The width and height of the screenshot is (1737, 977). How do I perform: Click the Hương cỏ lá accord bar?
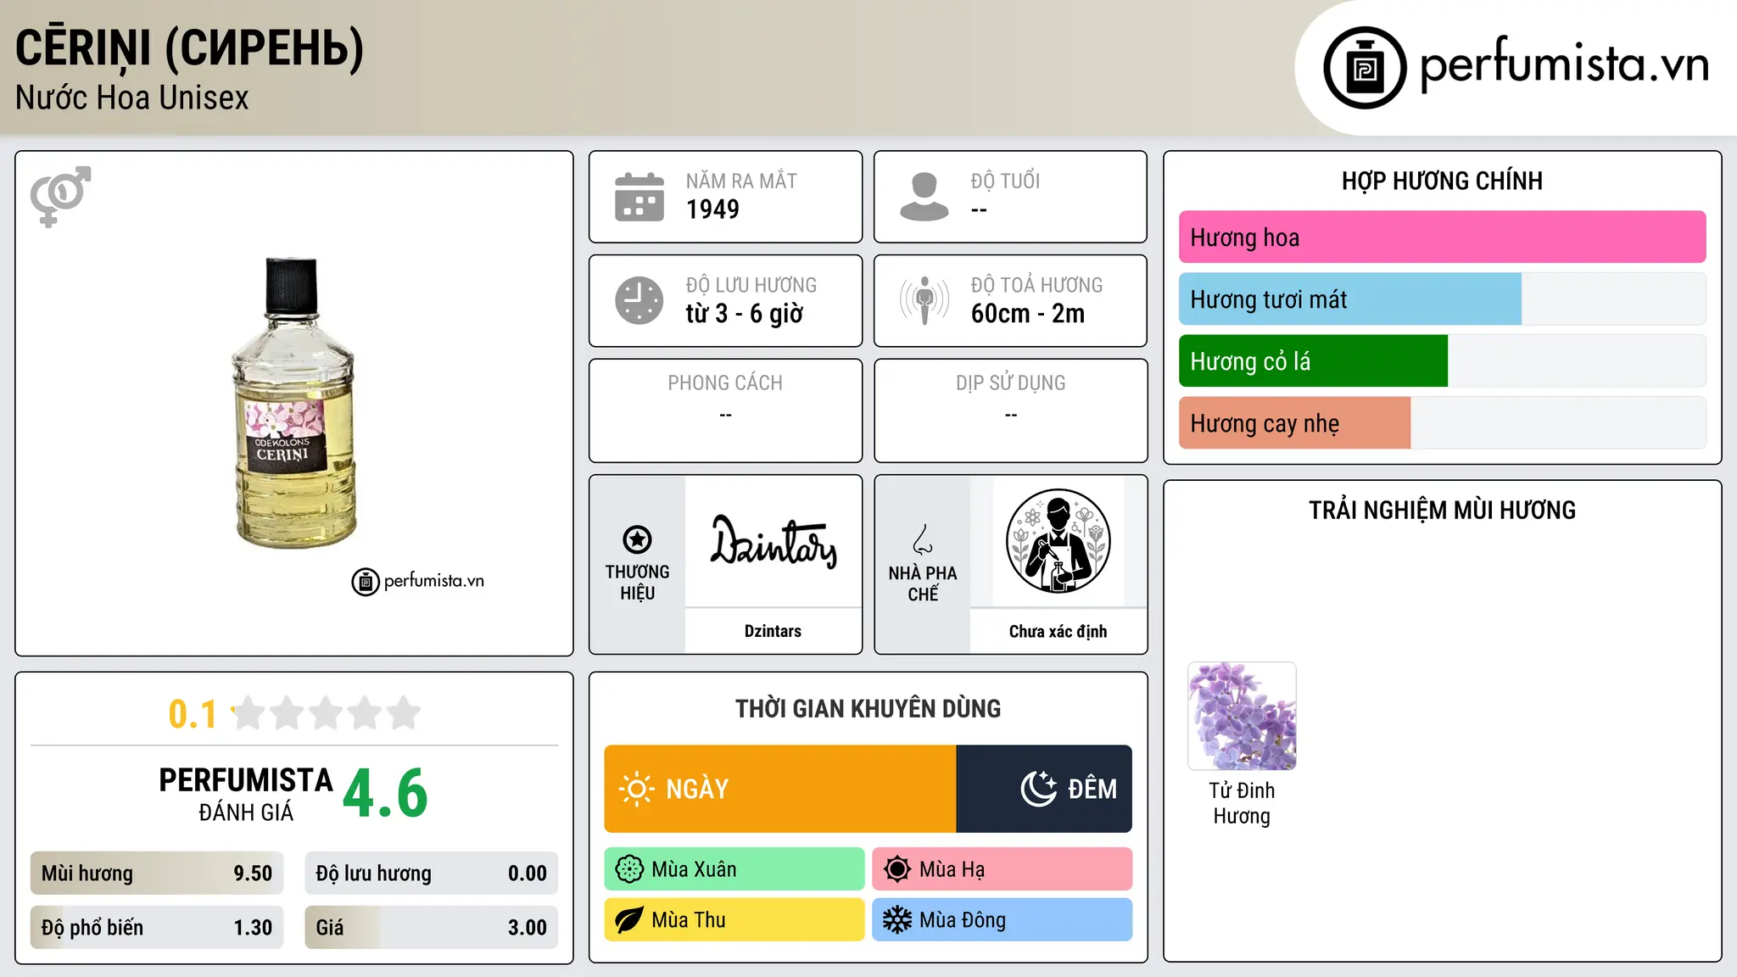[1442, 361]
